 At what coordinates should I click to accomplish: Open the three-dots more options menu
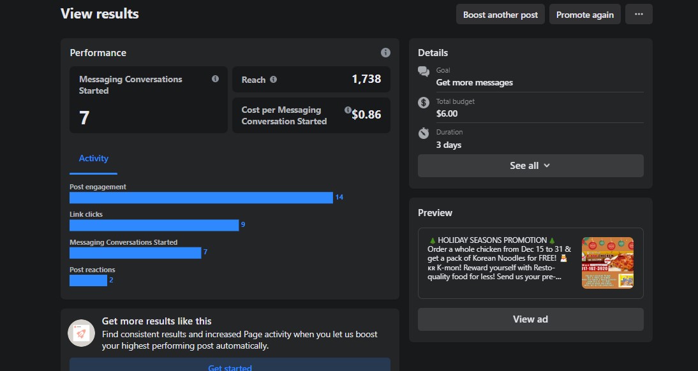click(x=639, y=15)
